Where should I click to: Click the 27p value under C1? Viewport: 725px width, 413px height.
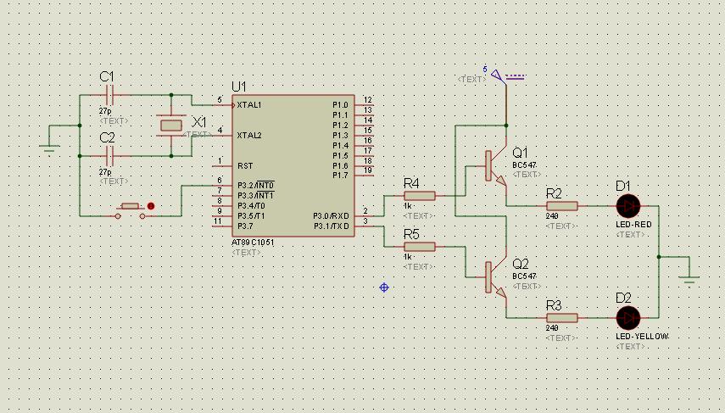(105, 111)
